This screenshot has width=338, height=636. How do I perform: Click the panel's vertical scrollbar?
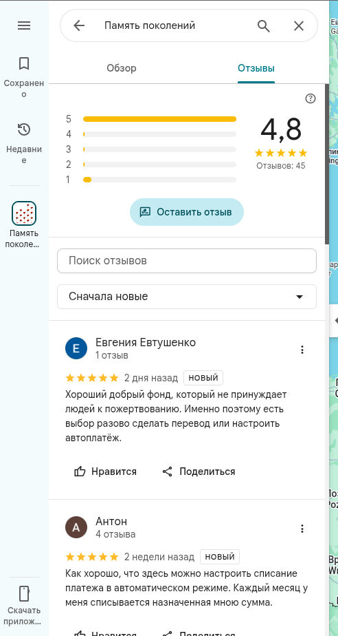click(327, 163)
